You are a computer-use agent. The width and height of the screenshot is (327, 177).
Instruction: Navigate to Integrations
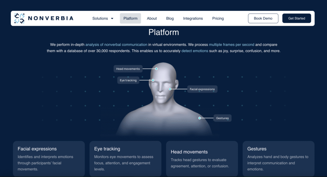tap(193, 18)
